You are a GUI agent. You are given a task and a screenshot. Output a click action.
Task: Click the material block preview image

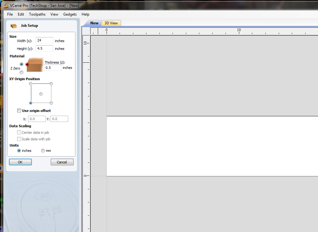click(x=35, y=65)
